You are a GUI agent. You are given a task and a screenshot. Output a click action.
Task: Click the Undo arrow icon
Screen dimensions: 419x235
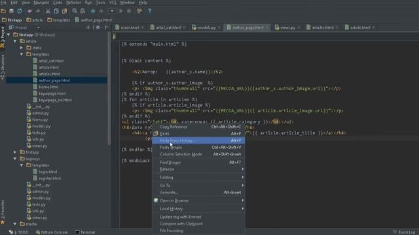click(x=29, y=11)
